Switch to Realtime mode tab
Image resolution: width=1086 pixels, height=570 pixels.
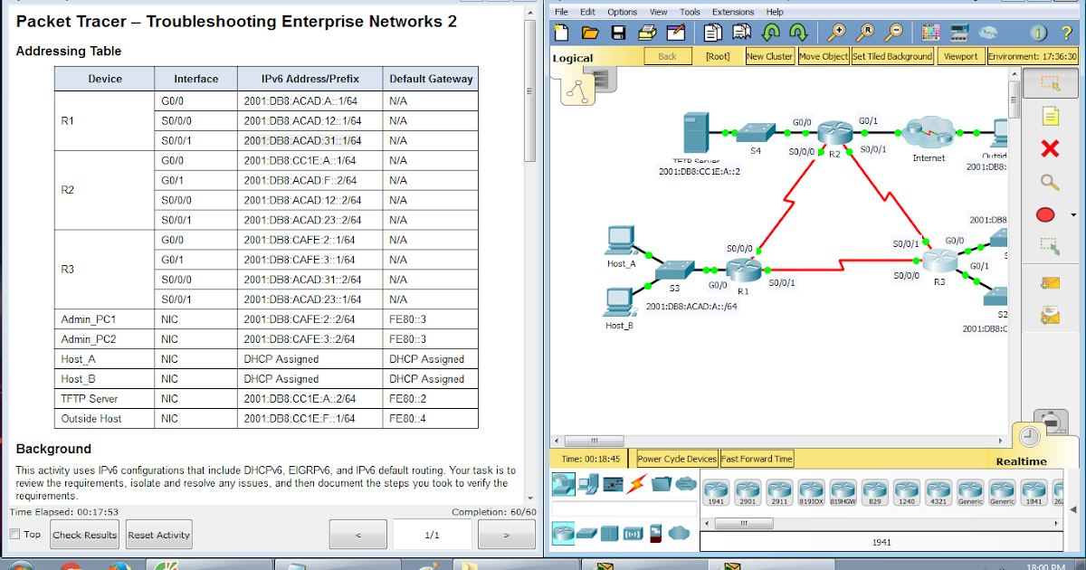(x=1023, y=461)
